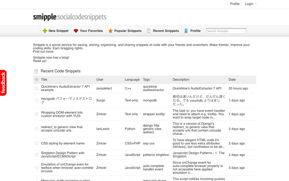The width and height of the screenshot is (289, 181).
Task: Star the mongodb snippet by Surgo
Action: point(37,100)
